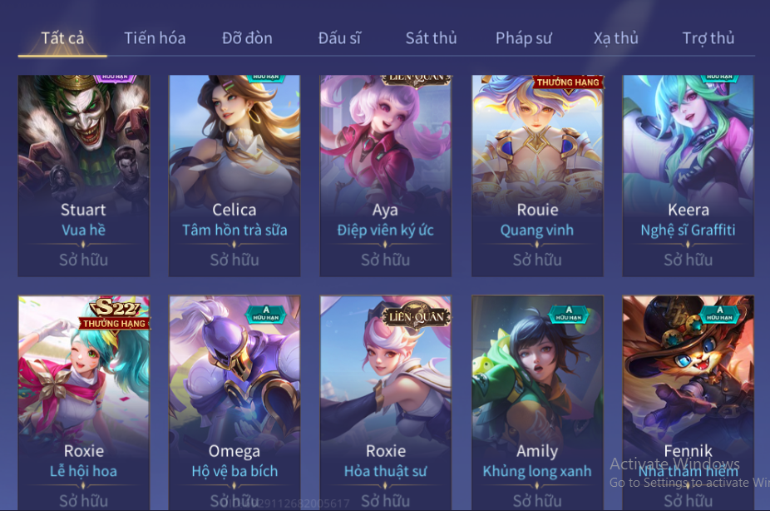Click Sở hữu under Rouie Quang vinh
This screenshot has width=770, height=511.
click(537, 260)
